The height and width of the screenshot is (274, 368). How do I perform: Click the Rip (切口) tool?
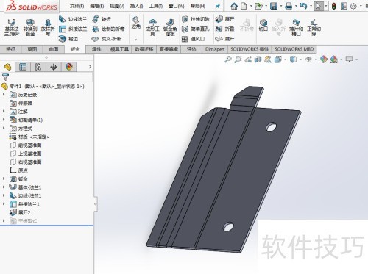point(263,26)
